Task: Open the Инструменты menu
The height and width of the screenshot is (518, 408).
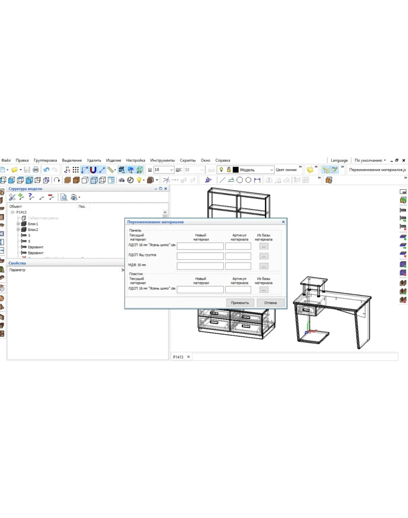Action: [162, 160]
